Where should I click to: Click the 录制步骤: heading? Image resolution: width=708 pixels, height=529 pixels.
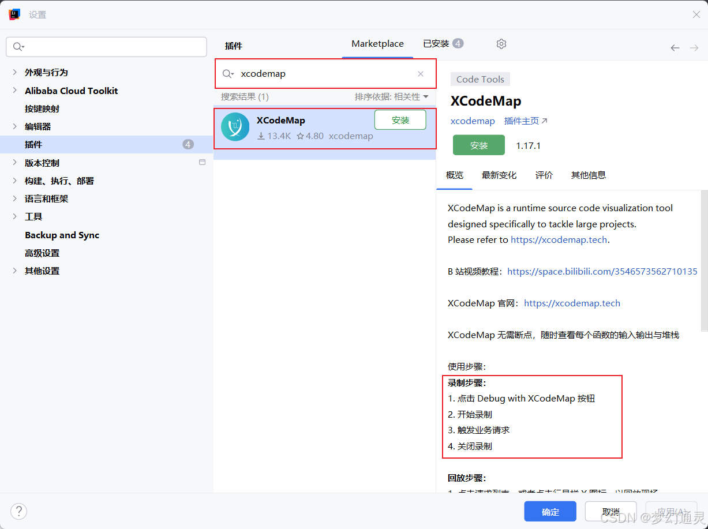pos(467,382)
